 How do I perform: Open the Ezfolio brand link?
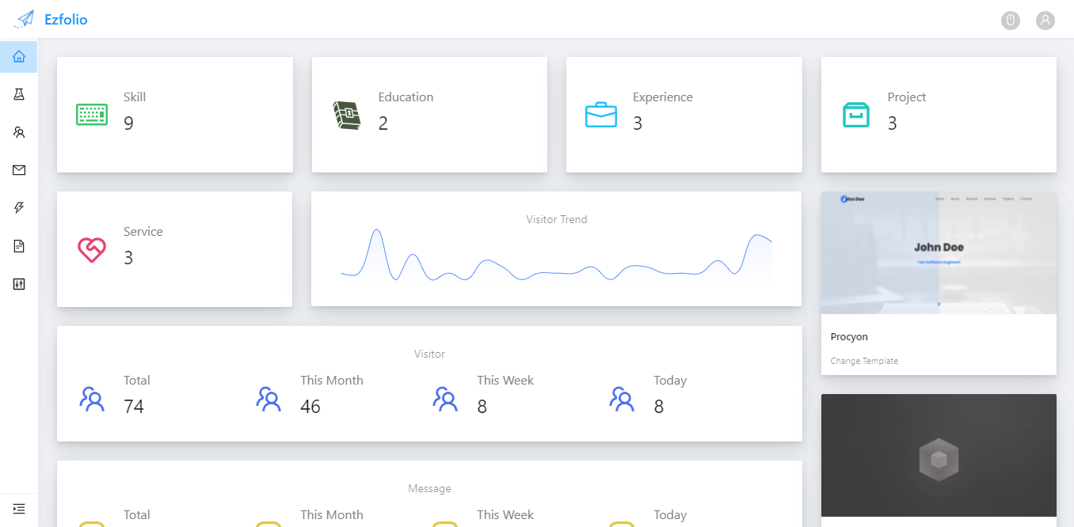point(66,20)
